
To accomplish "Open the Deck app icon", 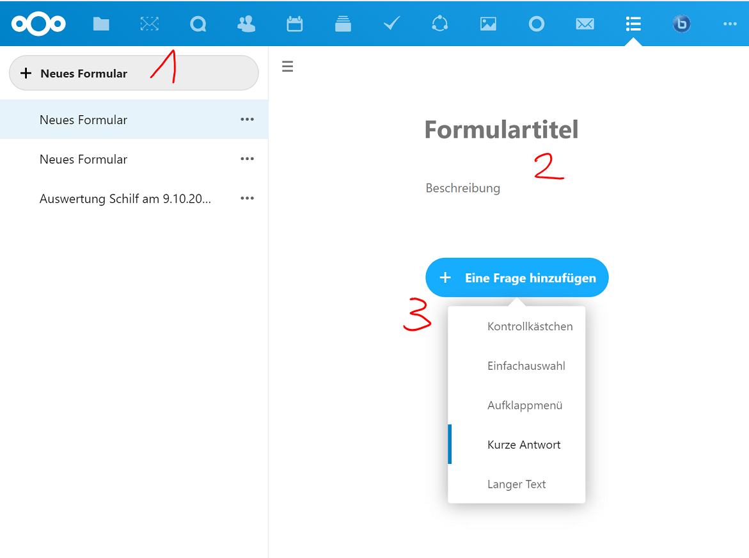I will click(343, 24).
